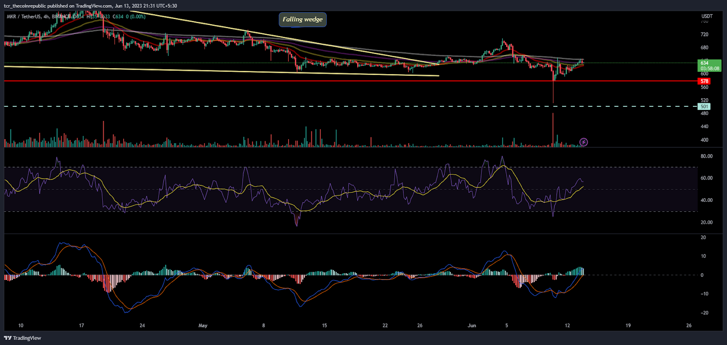The height and width of the screenshot is (345, 727).
Task: Click the Jun date label on the time axis
Action: [x=472, y=325]
